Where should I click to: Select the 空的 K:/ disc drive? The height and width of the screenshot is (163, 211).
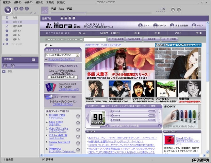[20, 31]
